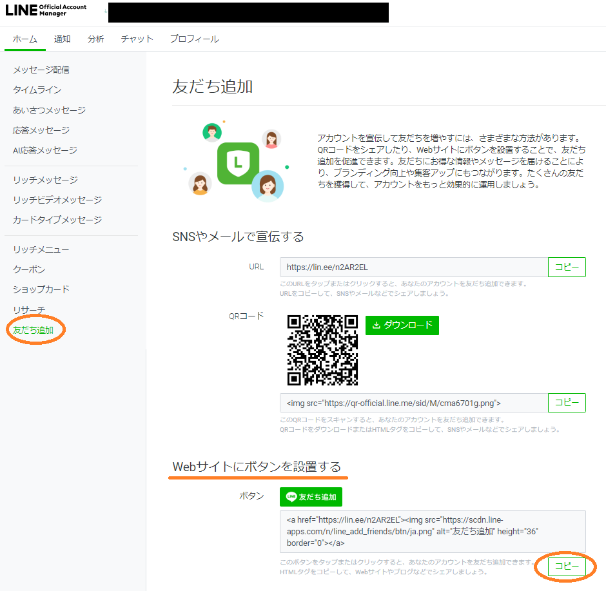The height and width of the screenshot is (591, 606).
Task: Select メッセージ配信 in the sidebar
Action: pos(41,70)
